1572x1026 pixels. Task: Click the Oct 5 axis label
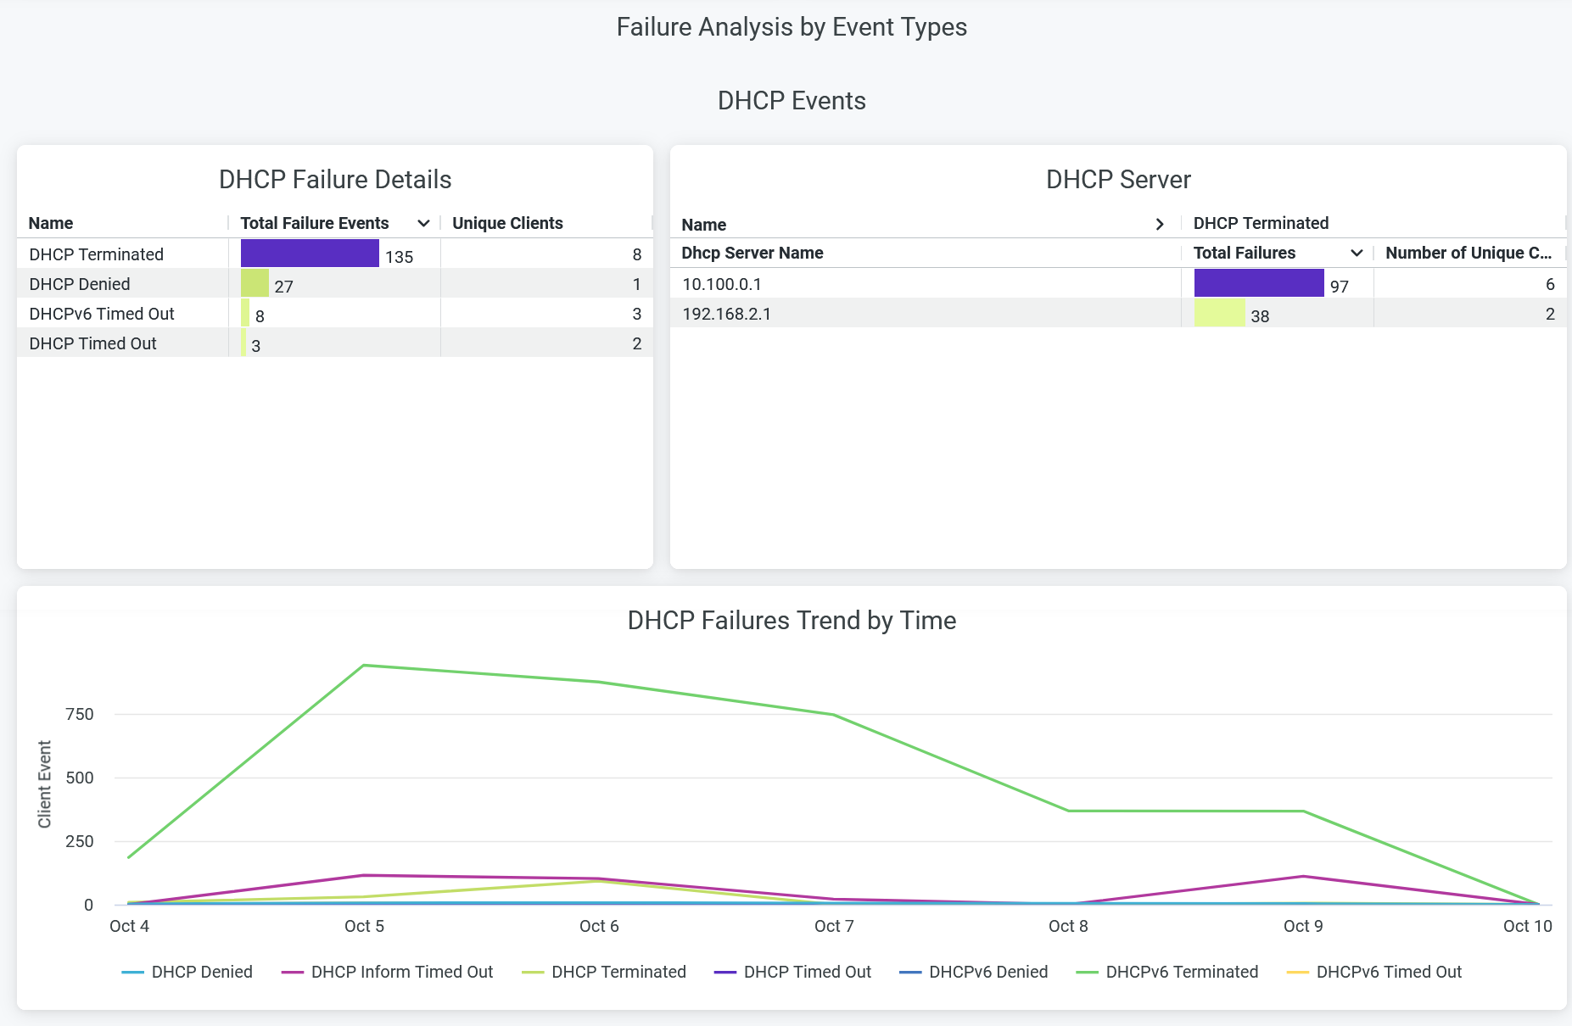(x=364, y=926)
